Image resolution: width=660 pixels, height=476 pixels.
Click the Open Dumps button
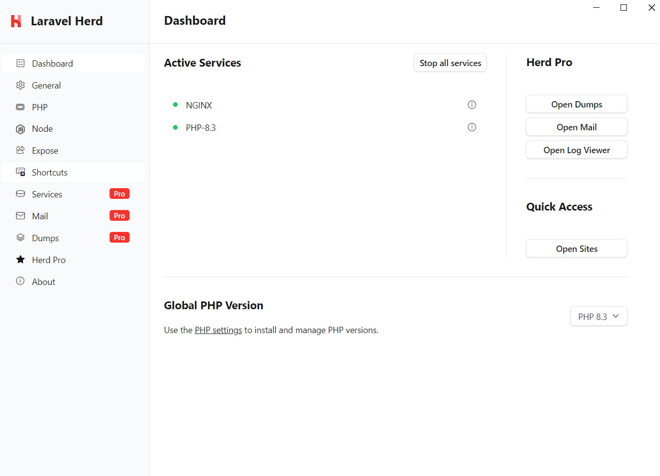pos(576,105)
